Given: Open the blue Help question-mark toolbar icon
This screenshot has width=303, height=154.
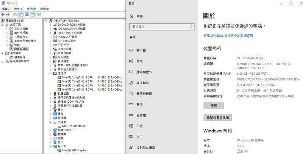Looking at the screenshot, I should 27,15.
